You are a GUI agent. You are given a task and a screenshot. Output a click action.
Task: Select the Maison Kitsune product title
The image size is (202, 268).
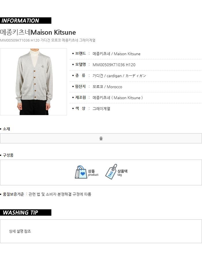pyautogui.click(x=38, y=32)
